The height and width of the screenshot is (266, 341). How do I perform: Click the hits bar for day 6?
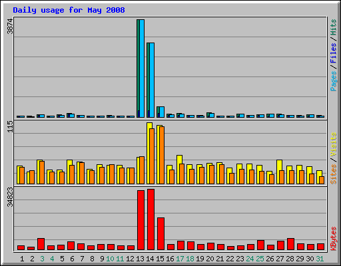68,115
